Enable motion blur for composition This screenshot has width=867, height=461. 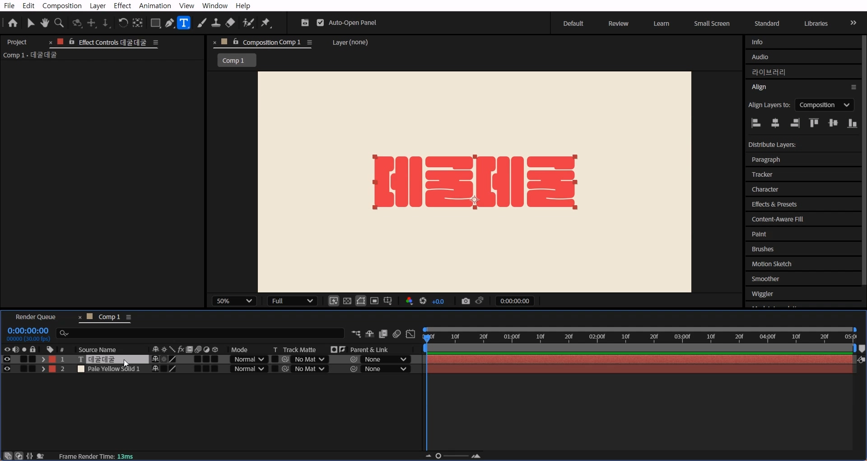pos(396,334)
